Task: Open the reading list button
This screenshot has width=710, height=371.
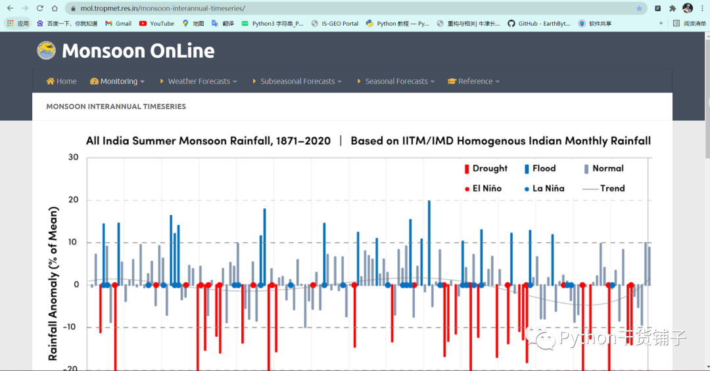Action: pos(689,24)
